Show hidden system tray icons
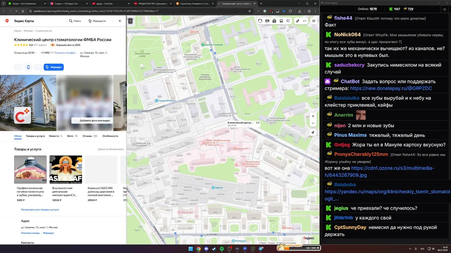The height and width of the screenshot is (253, 451). (410, 249)
